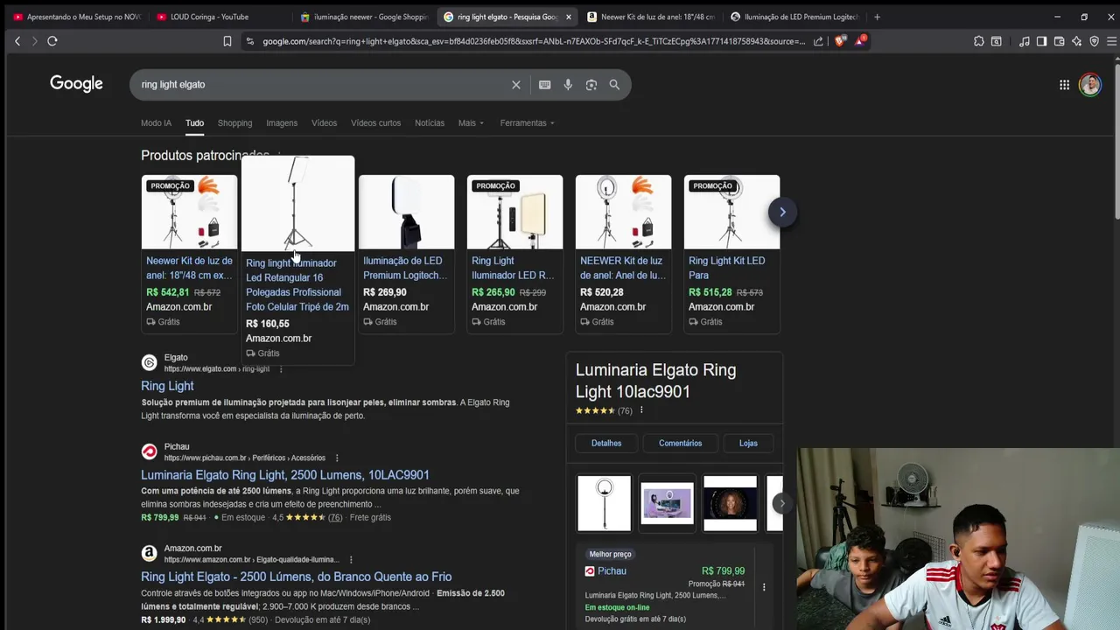Image resolution: width=1120 pixels, height=630 pixels.
Task: Click the Google logo
Action: [76, 84]
